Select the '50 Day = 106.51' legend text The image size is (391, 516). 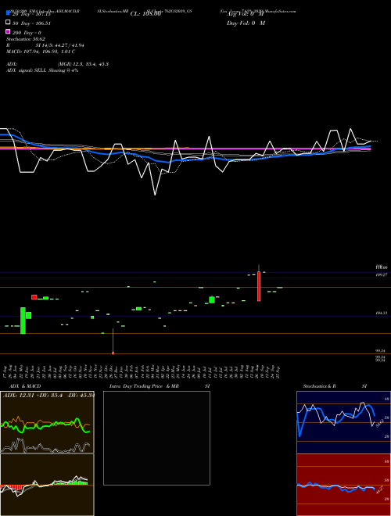(x=32, y=23)
